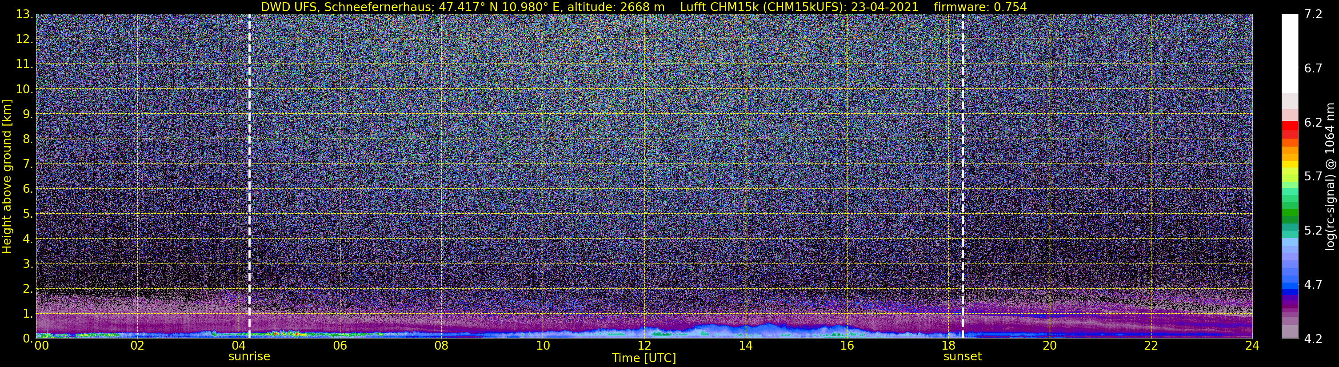Click the height axis tick label 1
This screenshot has height=367, width=1339.
[28, 314]
